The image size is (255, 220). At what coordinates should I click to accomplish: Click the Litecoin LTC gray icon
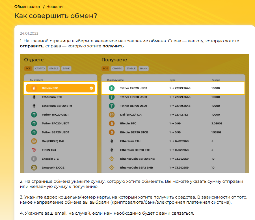point(34,159)
